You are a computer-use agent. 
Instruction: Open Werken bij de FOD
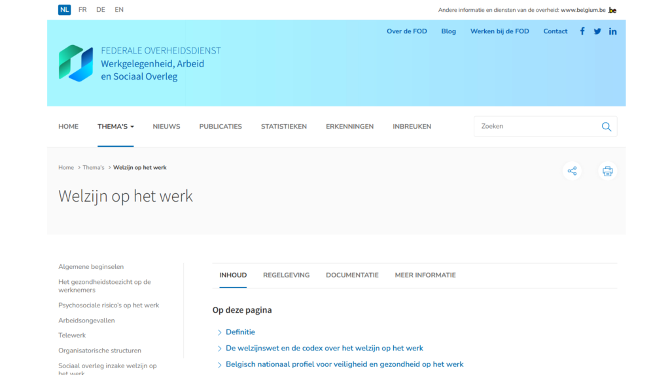pyautogui.click(x=499, y=31)
